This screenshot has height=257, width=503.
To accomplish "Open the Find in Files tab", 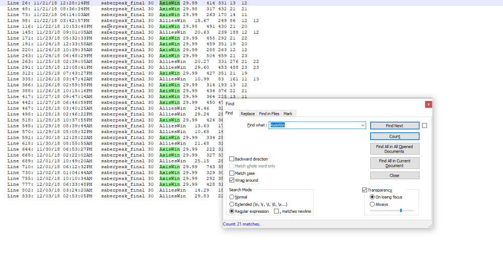I will tap(269, 113).
